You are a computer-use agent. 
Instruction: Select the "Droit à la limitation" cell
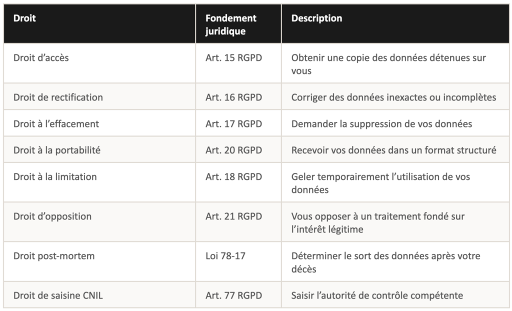tap(55, 177)
